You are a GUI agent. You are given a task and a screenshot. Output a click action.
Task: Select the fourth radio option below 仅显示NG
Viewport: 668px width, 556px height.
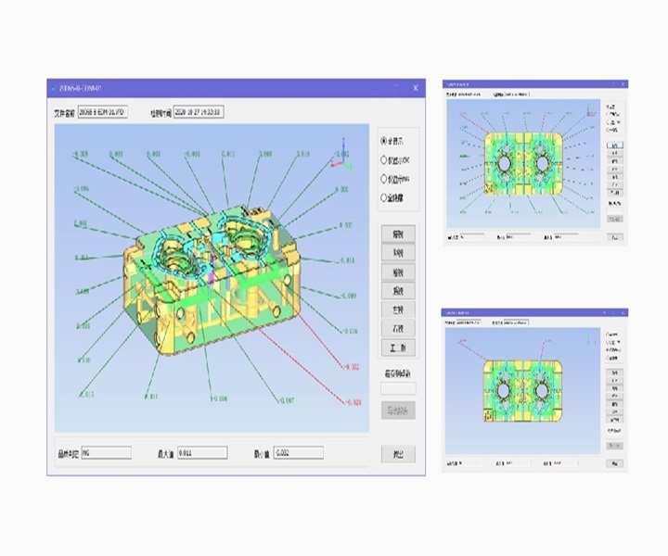[384, 197]
